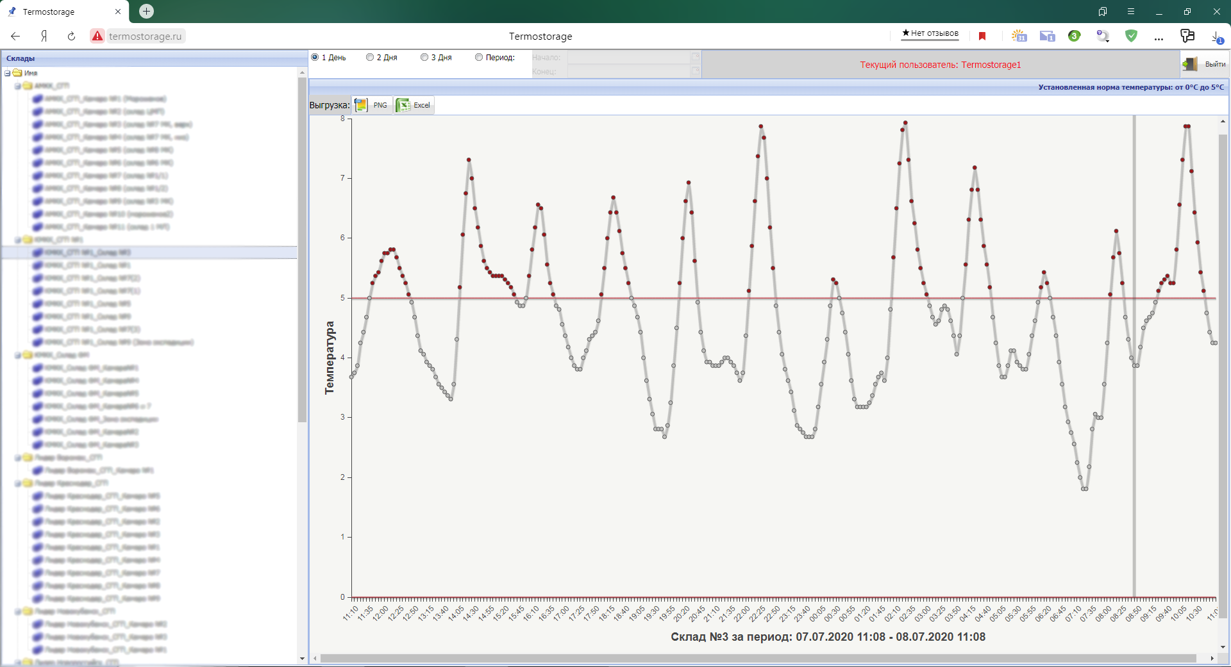
Task: Choose the 3 Дня radio option
Action: point(424,57)
